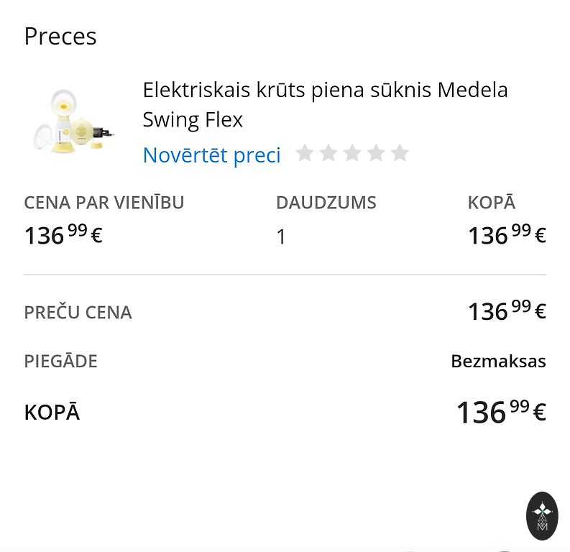This screenshot has height=552, width=570.
Task: Open the dark round floating assistant icon
Action: (x=542, y=515)
